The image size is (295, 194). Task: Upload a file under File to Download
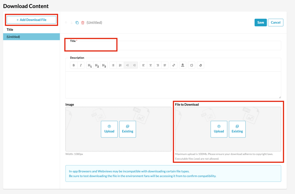point(219,129)
